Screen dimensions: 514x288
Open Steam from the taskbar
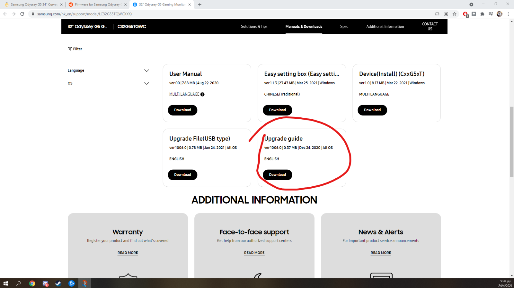point(58,284)
